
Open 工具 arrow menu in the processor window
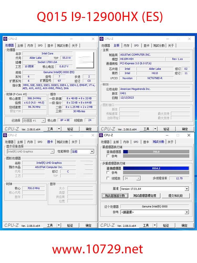[x=59, y=129]
